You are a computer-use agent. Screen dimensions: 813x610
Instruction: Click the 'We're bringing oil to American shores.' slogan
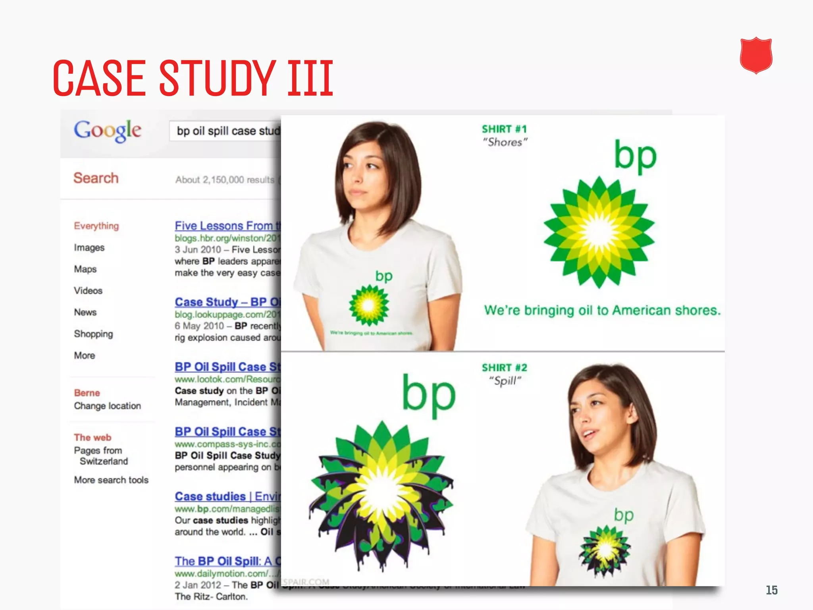[x=602, y=310]
